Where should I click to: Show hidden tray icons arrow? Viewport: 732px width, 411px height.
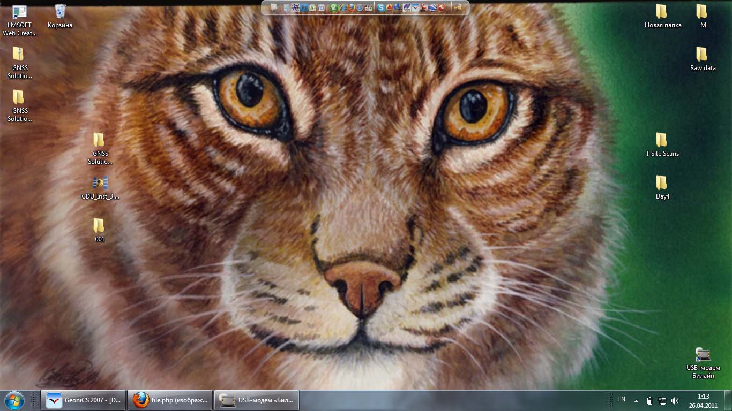(636, 400)
